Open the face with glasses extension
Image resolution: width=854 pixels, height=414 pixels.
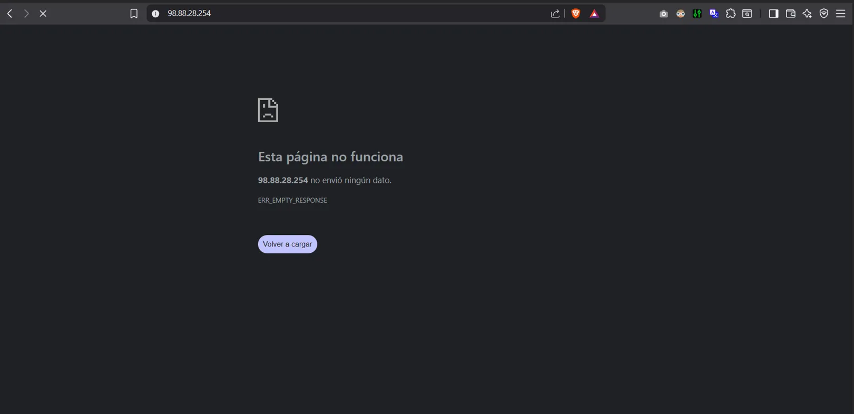click(x=680, y=14)
